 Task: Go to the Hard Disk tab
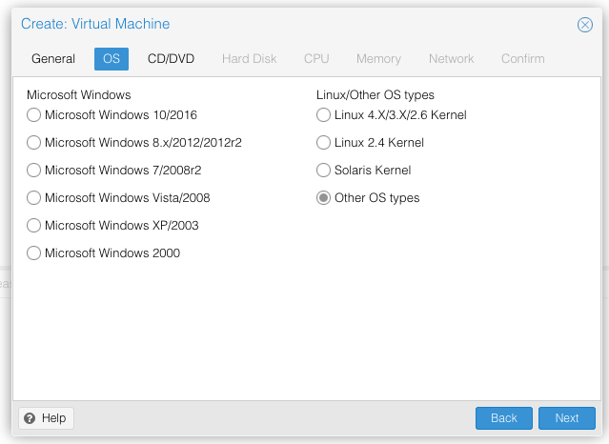click(x=249, y=59)
